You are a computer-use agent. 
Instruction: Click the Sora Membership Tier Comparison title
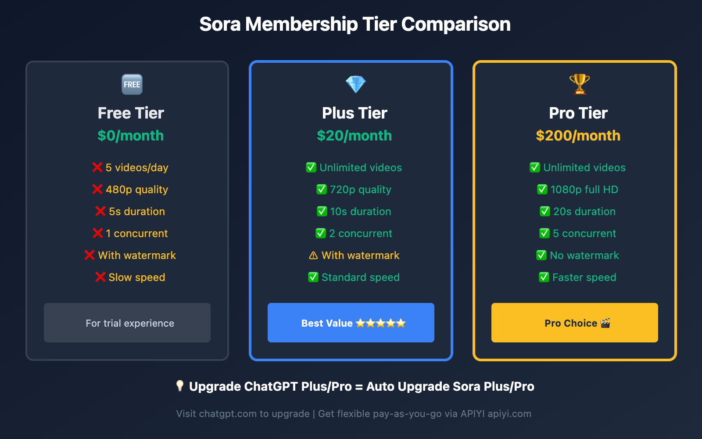(355, 24)
